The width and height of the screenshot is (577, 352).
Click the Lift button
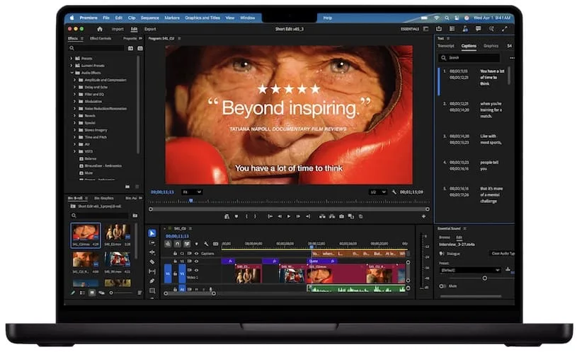322,217
